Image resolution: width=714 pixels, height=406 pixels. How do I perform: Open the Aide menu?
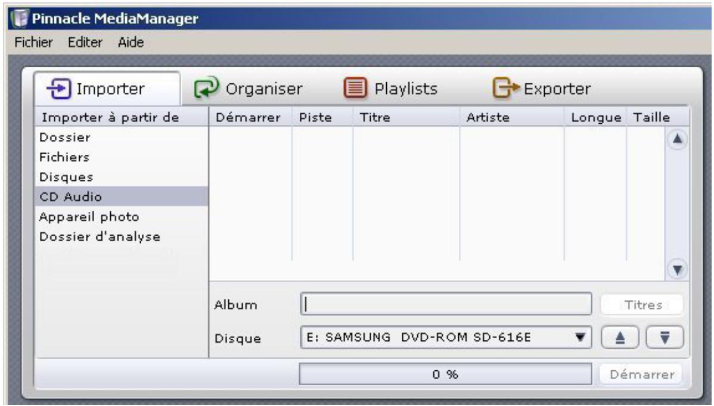[x=131, y=42]
